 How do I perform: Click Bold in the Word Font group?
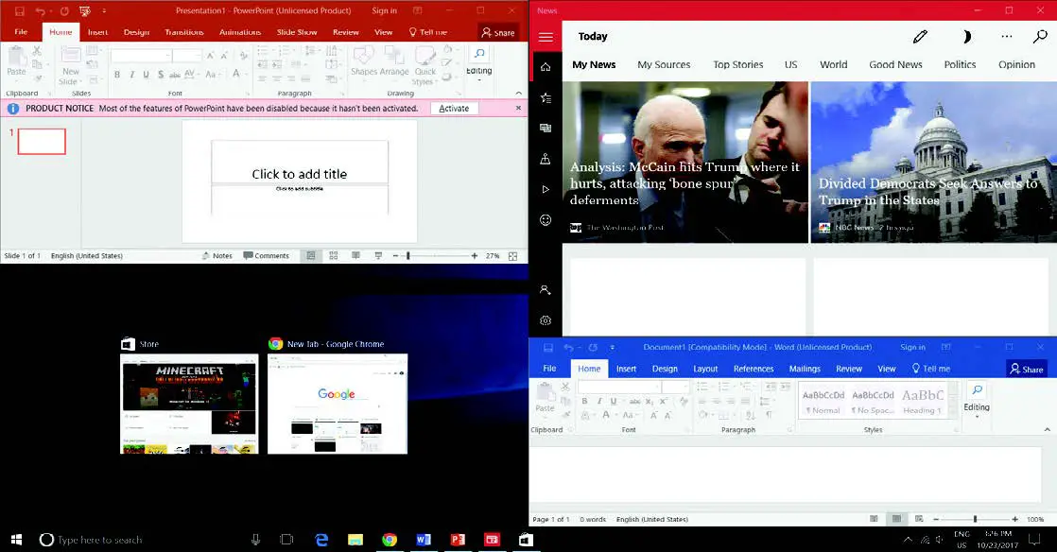tap(584, 401)
